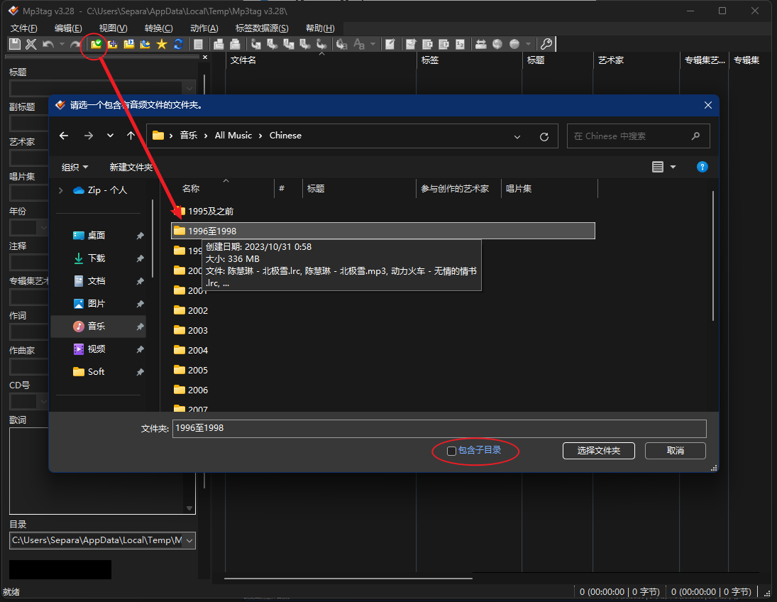777x602 pixels.
Task: Click the add directory plus folder icon
Action: 112,44
